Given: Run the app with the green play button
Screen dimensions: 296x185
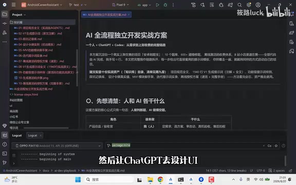Looking at the screenshot, I should pyautogui.click(x=157, y=5).
